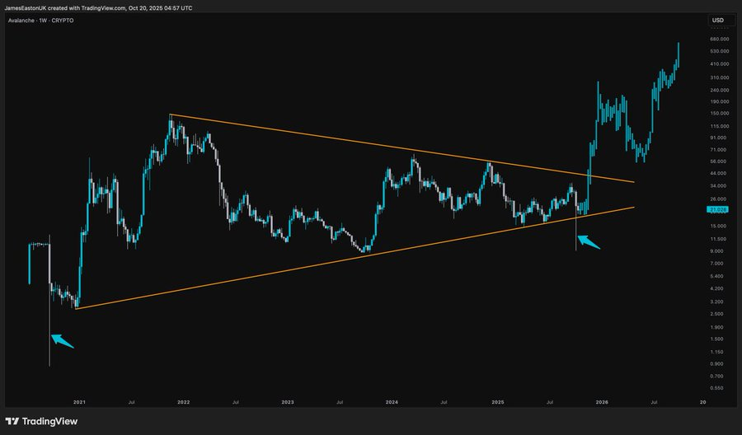The image size is (742, 435).
Task: Select the lower-left cyan arrow annotation
Action: pos(63,340)
